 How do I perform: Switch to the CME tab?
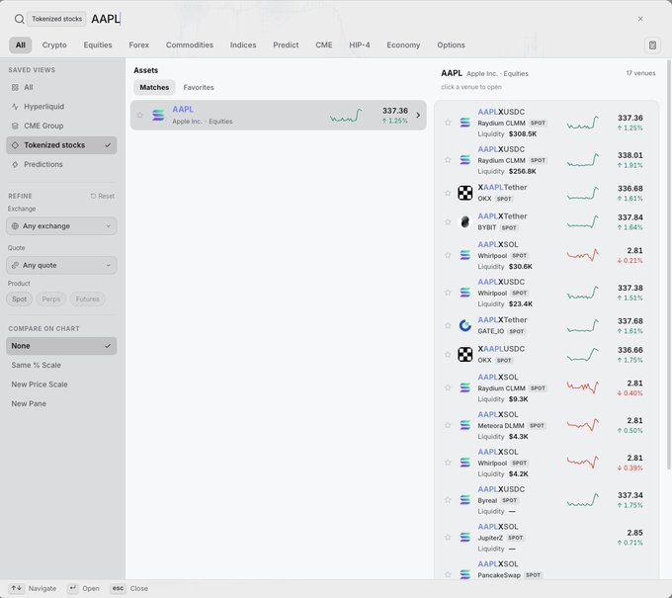point(324,45)
